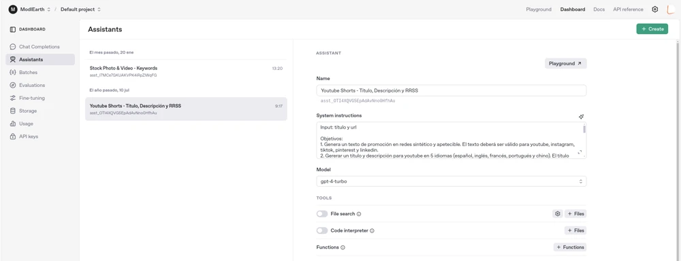Open the ModiEarth organization switcher

35,9
